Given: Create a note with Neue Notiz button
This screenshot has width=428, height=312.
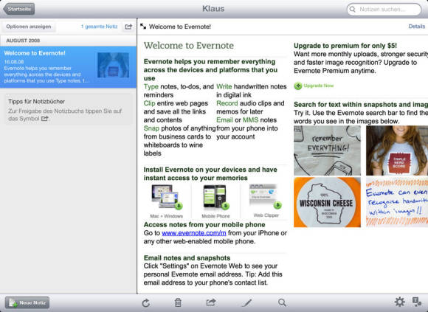Looking at the screenshot, I should tap(27, 302).
